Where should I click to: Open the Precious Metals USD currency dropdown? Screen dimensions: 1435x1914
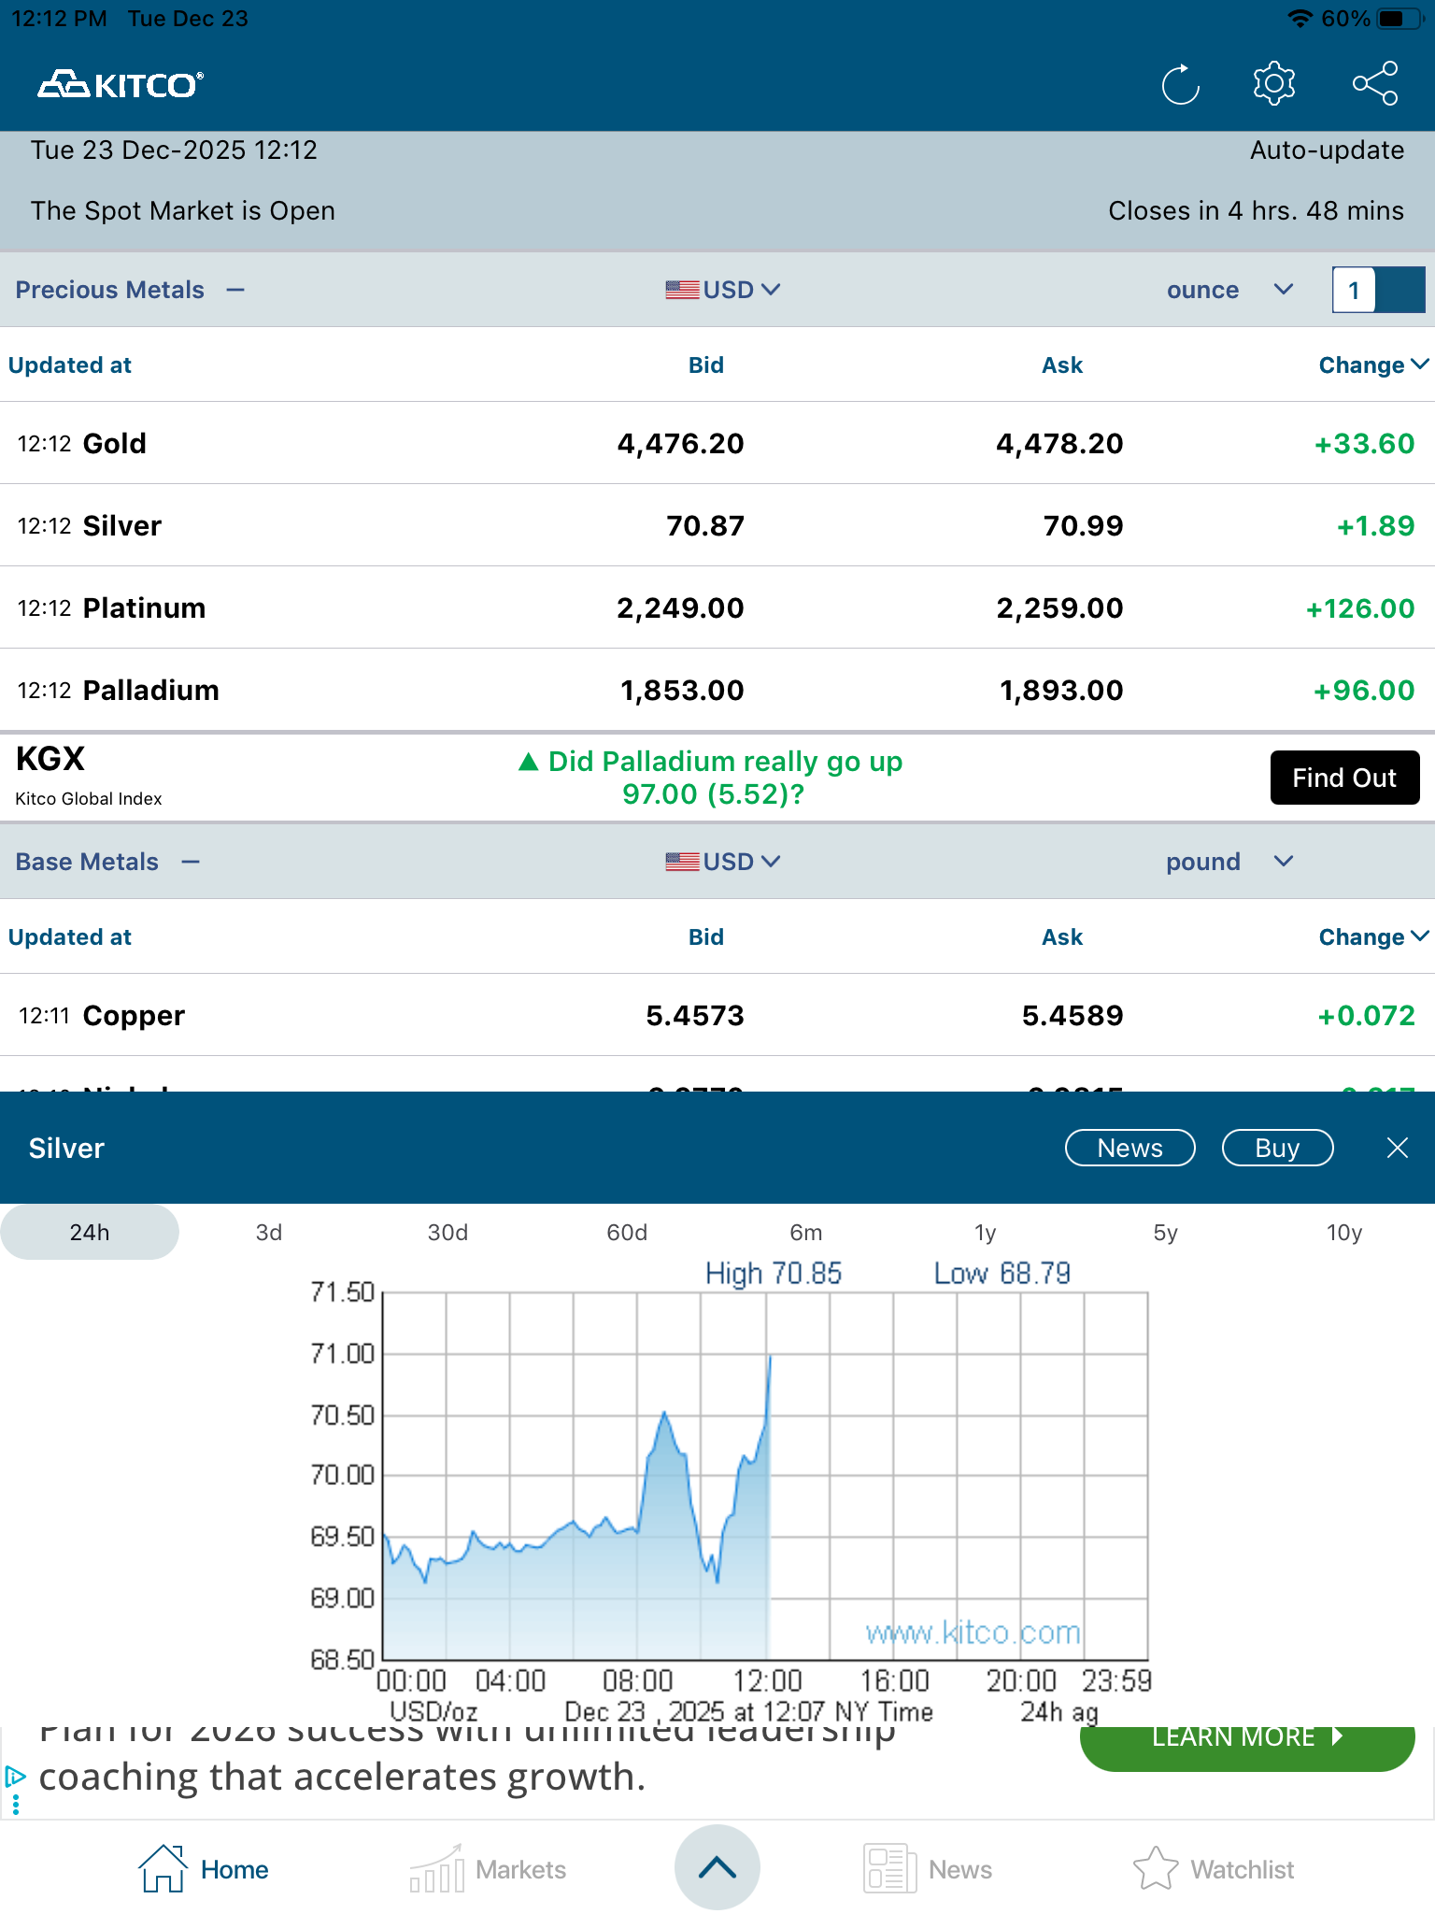coord(723,290)
